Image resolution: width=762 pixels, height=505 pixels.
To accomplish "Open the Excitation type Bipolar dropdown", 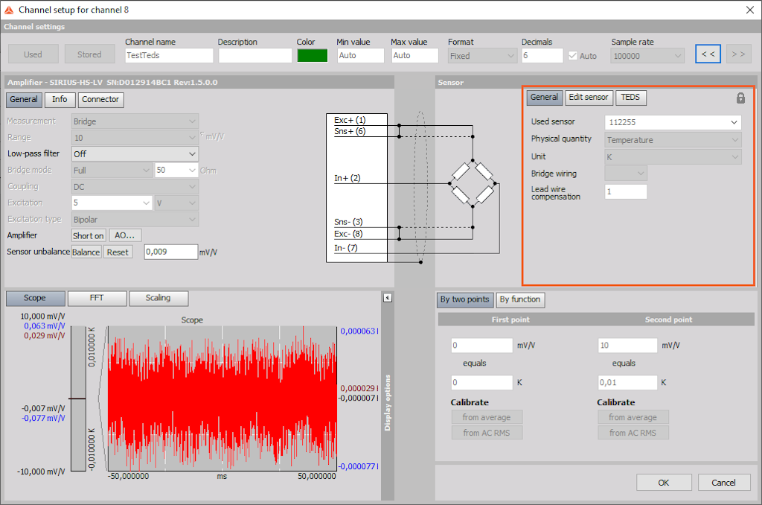I will (x=135, y=220).
